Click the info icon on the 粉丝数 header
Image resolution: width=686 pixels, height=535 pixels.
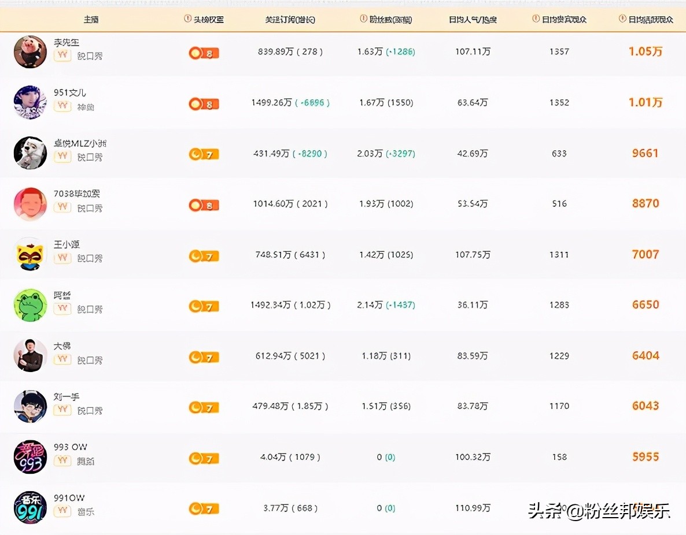(364, 19)
